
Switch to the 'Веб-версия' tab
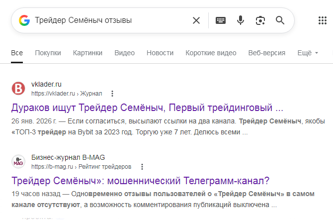(x=267, y=53)
